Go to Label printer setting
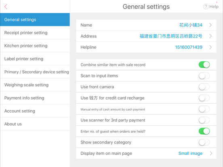Viewport: 223px width, 167px height. (x=35, y=59)
